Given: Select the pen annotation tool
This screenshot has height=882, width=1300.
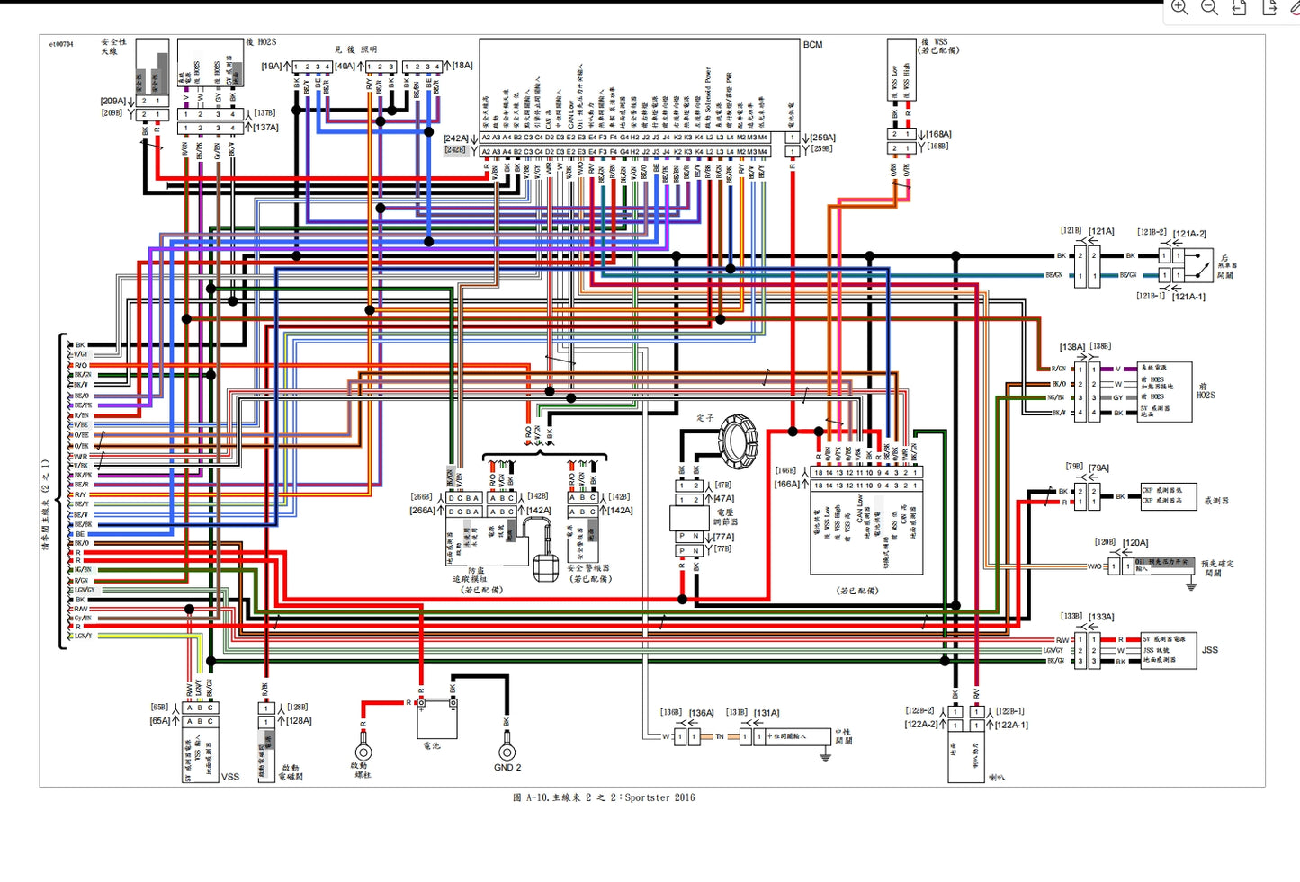Looking at the screenshot, I should [x=1296, y=8].
